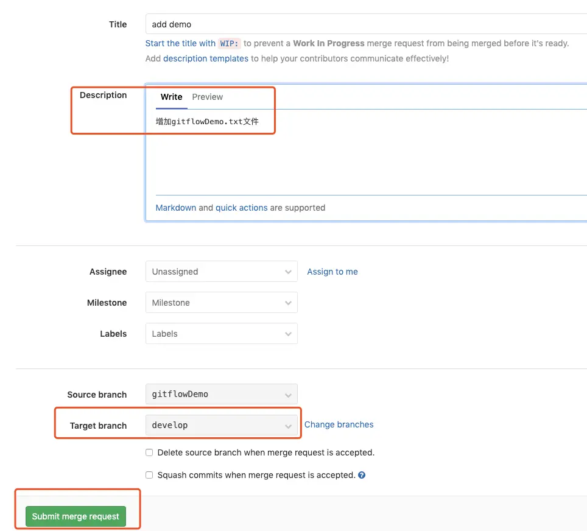This screenshot has width=587, height=531.
Task: Open the Change branches link
Action: click(339, 424)
